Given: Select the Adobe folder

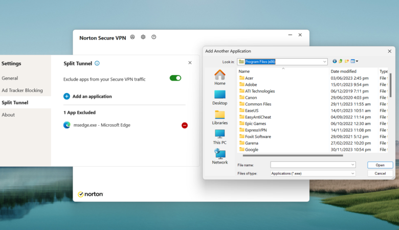Looking at the screenshot, I should click(x=248, y=85).
